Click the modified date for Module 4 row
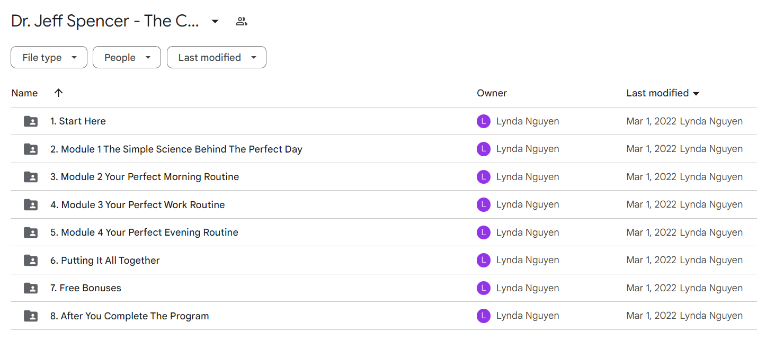Image resolution: width=757 pixels, height=358 pixels. [x=652, y=232]
